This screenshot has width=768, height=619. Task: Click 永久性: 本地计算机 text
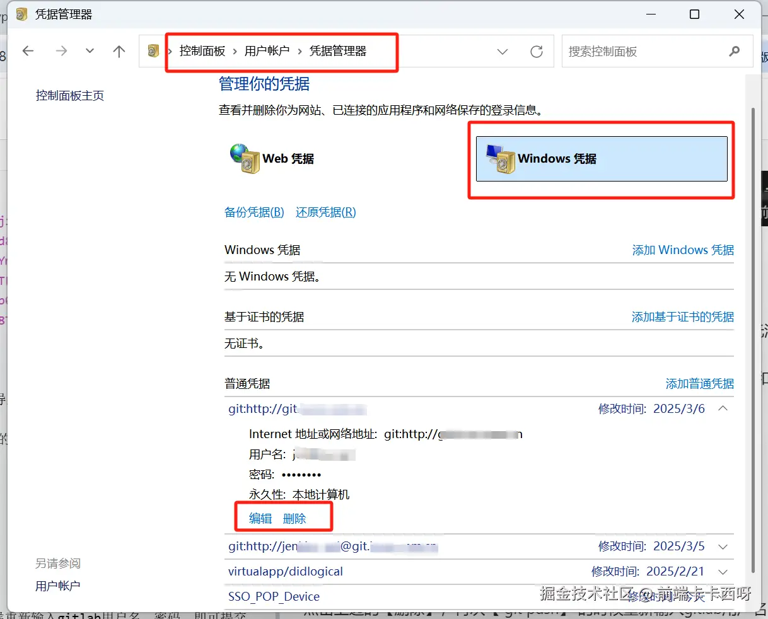point(299,495)
